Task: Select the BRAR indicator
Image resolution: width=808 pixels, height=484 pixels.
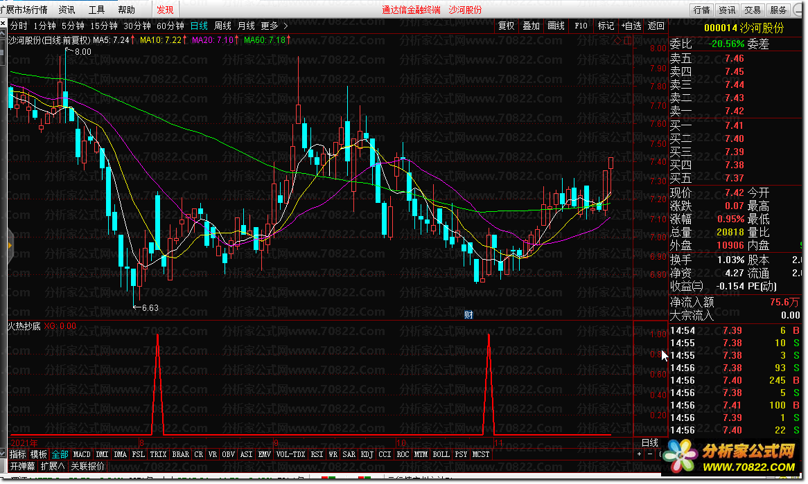Action: tap(180, 454)
